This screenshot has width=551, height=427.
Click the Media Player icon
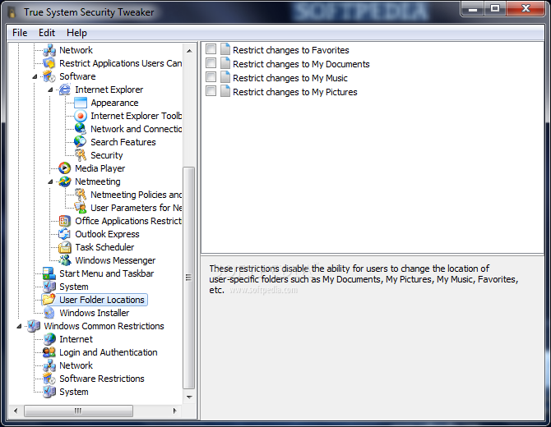65,168
